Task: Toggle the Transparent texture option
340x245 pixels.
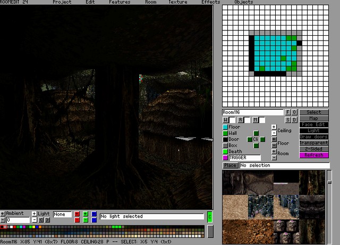Action: point(314,143)
